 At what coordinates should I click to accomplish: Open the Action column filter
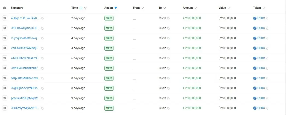[116, 8]
